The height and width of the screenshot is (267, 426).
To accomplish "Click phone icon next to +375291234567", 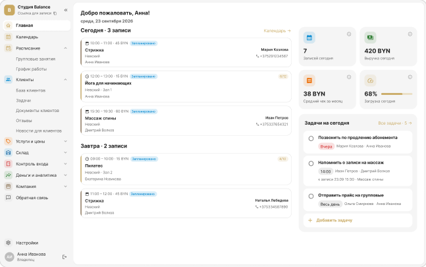I will click(x=257, y=56).
